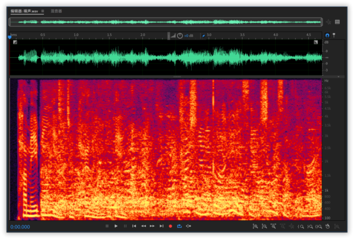Click the marker pin icon beside the Snapping magnet

[x=334, y=35]
